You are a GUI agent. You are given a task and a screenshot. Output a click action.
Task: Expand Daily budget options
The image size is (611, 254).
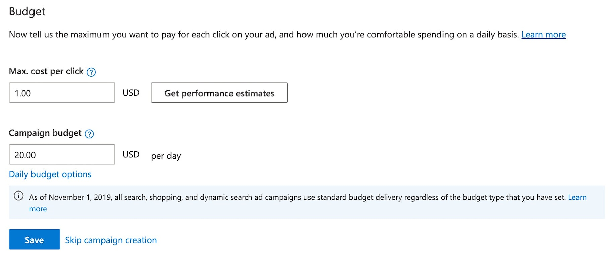(x=50, y=174)
